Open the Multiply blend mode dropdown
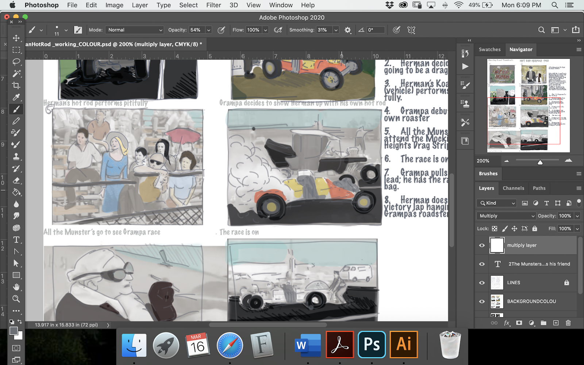 pyautogui.click(x=506, y=216)
